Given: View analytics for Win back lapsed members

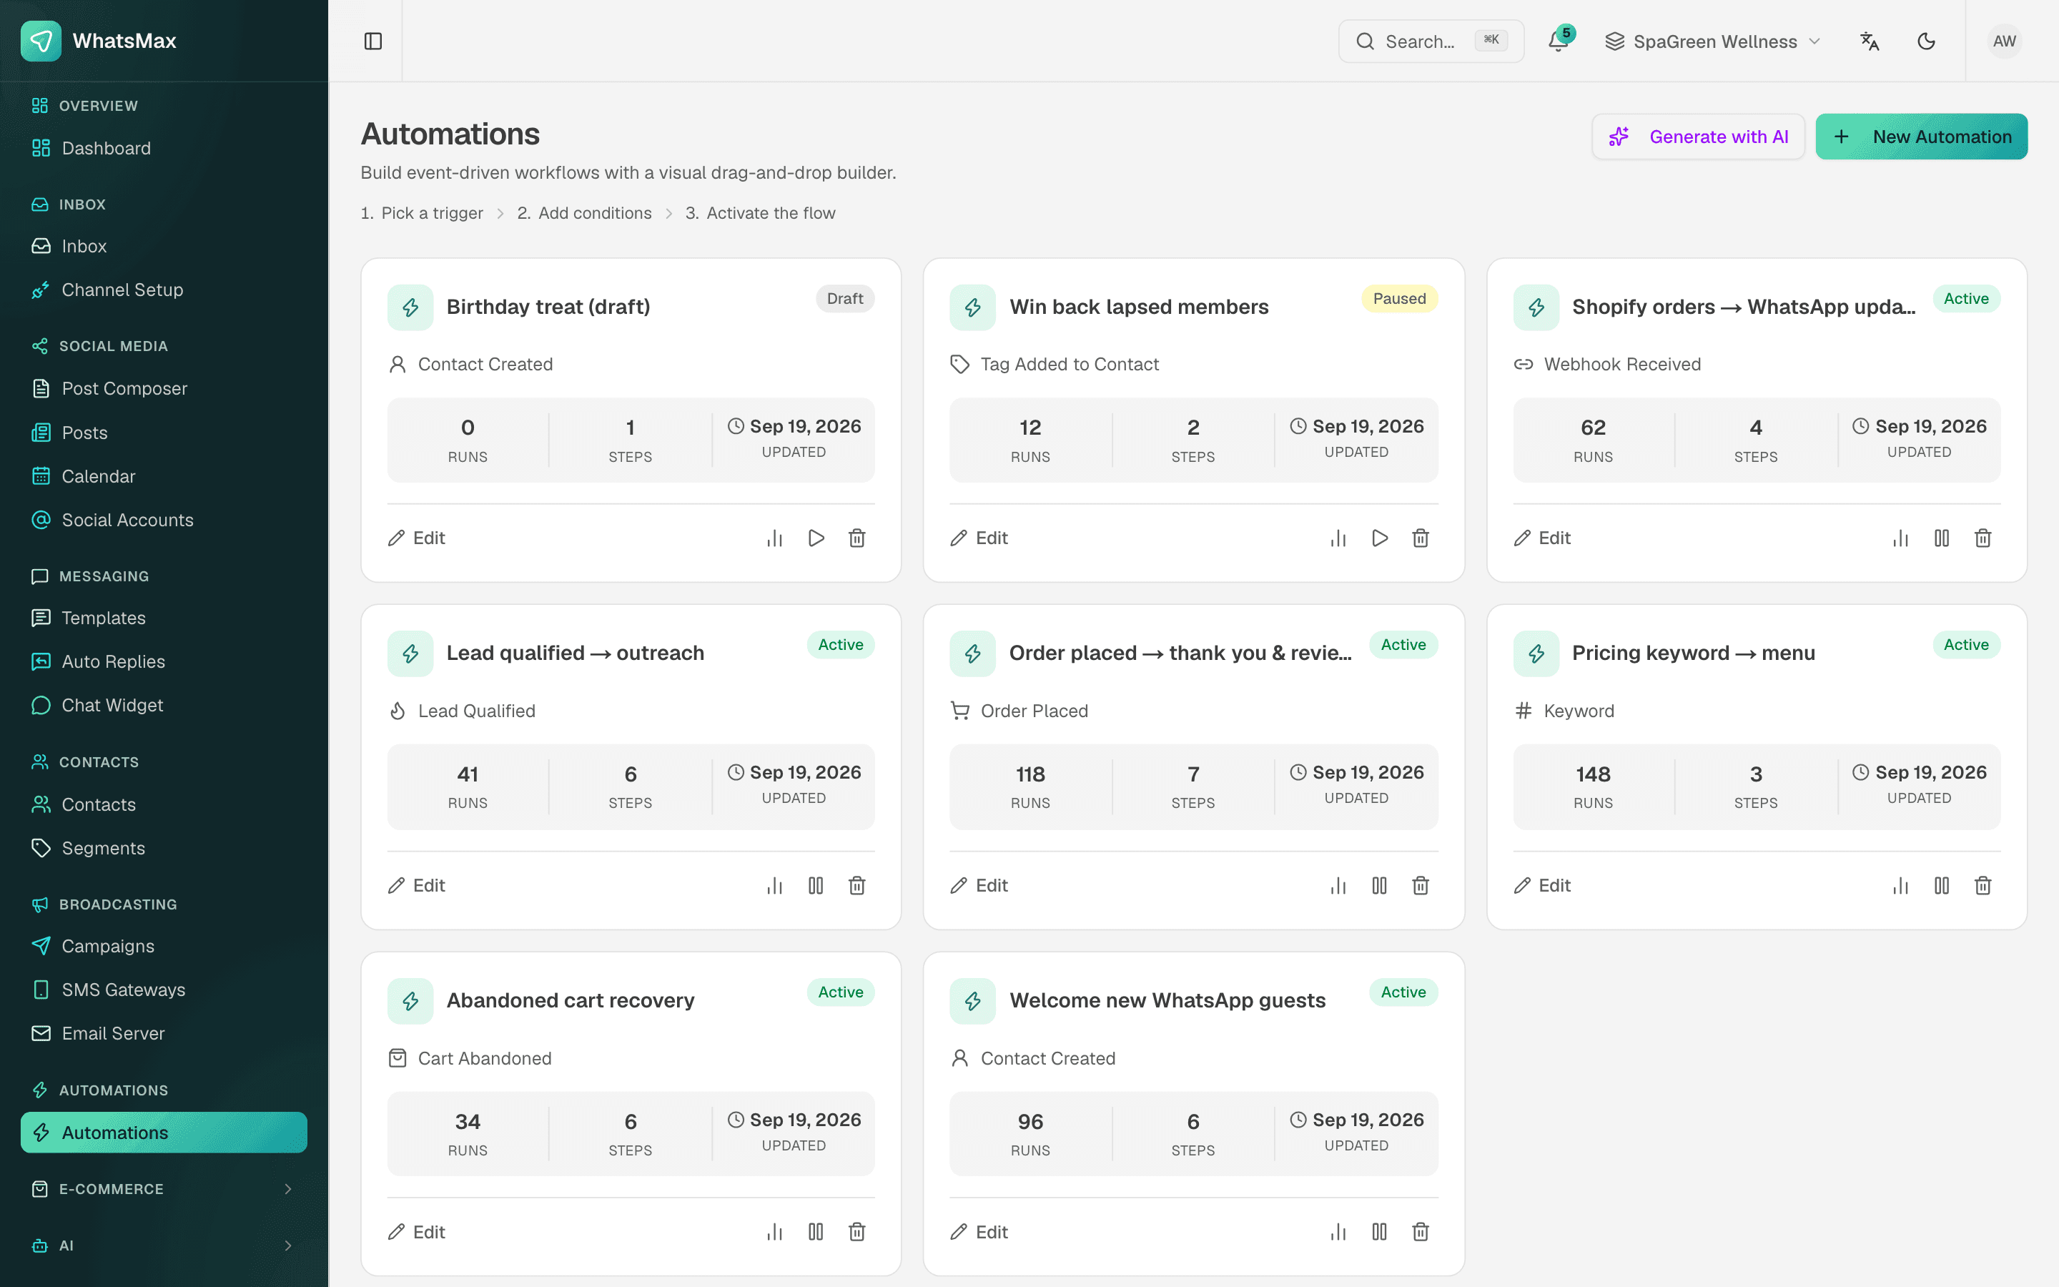Looking at the screenshot, I should [1338, 538].
